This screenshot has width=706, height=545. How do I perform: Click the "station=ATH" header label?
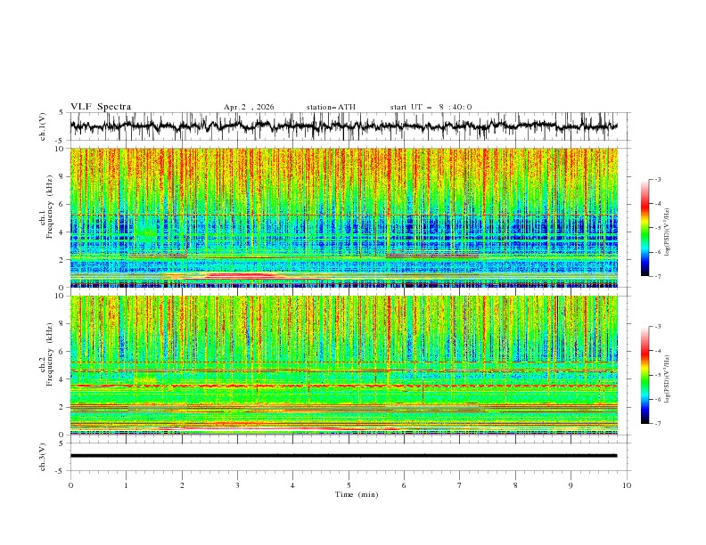tap(331, 107)
